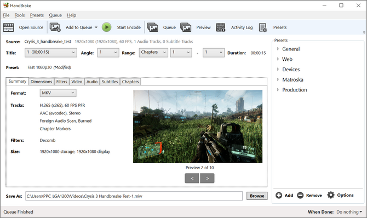The image size is (367, 218).
Task: Click the Presets document gear icon
Action: coord(263,27)
